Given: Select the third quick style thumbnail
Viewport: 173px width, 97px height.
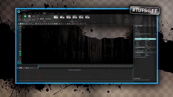Looking at the screenshot, I should (x=68, y=17).
